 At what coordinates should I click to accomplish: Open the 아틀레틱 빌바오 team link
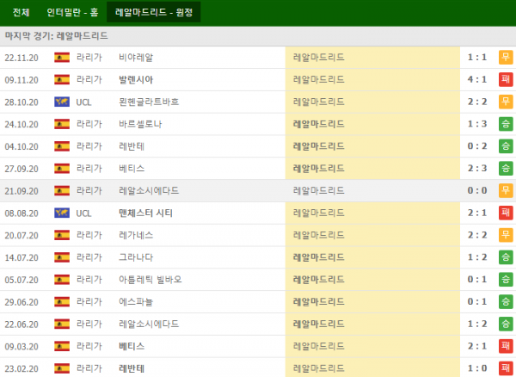(x=150, y=279)
